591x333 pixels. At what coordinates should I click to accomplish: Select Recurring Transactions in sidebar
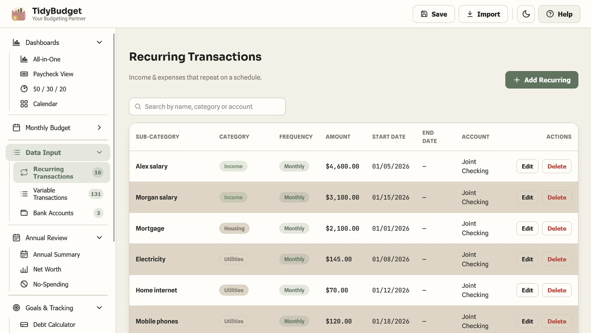click(x=62, y=172)
